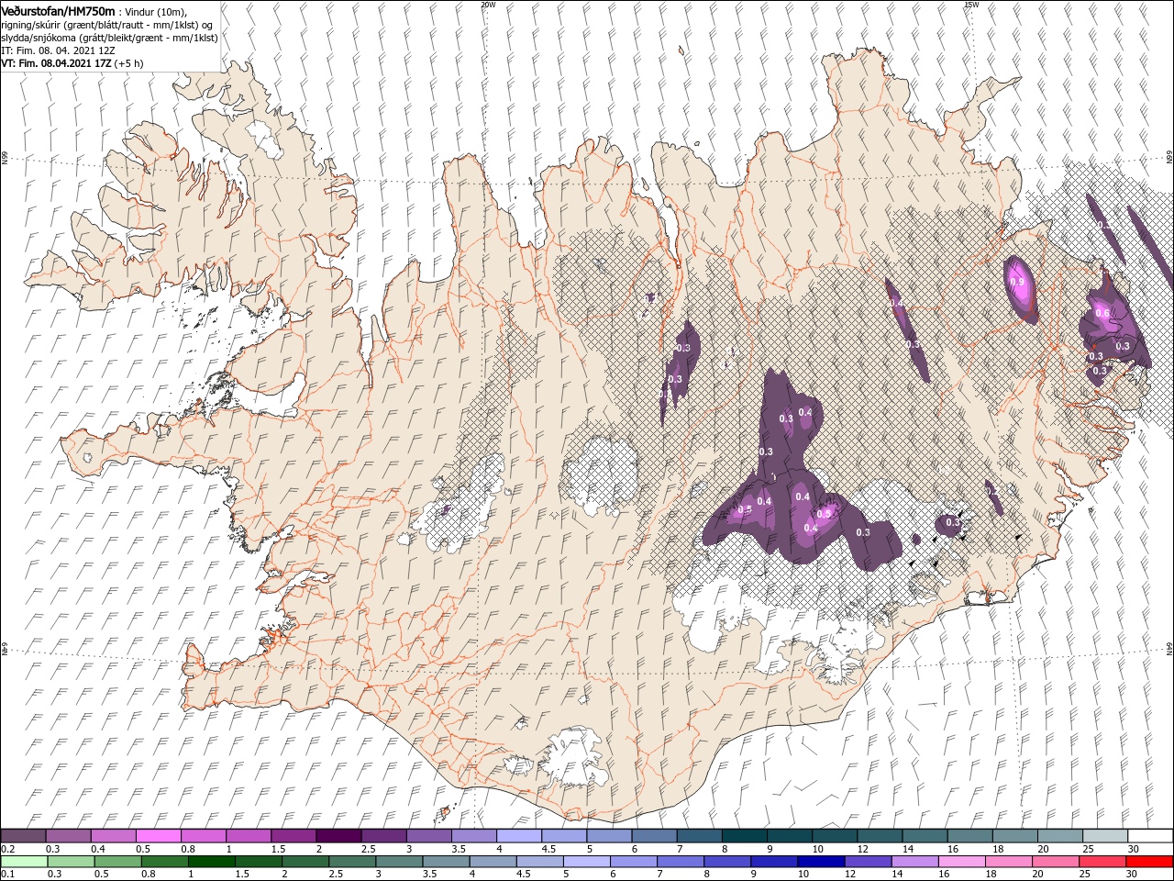Viewport: 1174px width, 881px height.
Task: Click the 0.6 precipitation value in the far east
Action: tap(1102, 314)
